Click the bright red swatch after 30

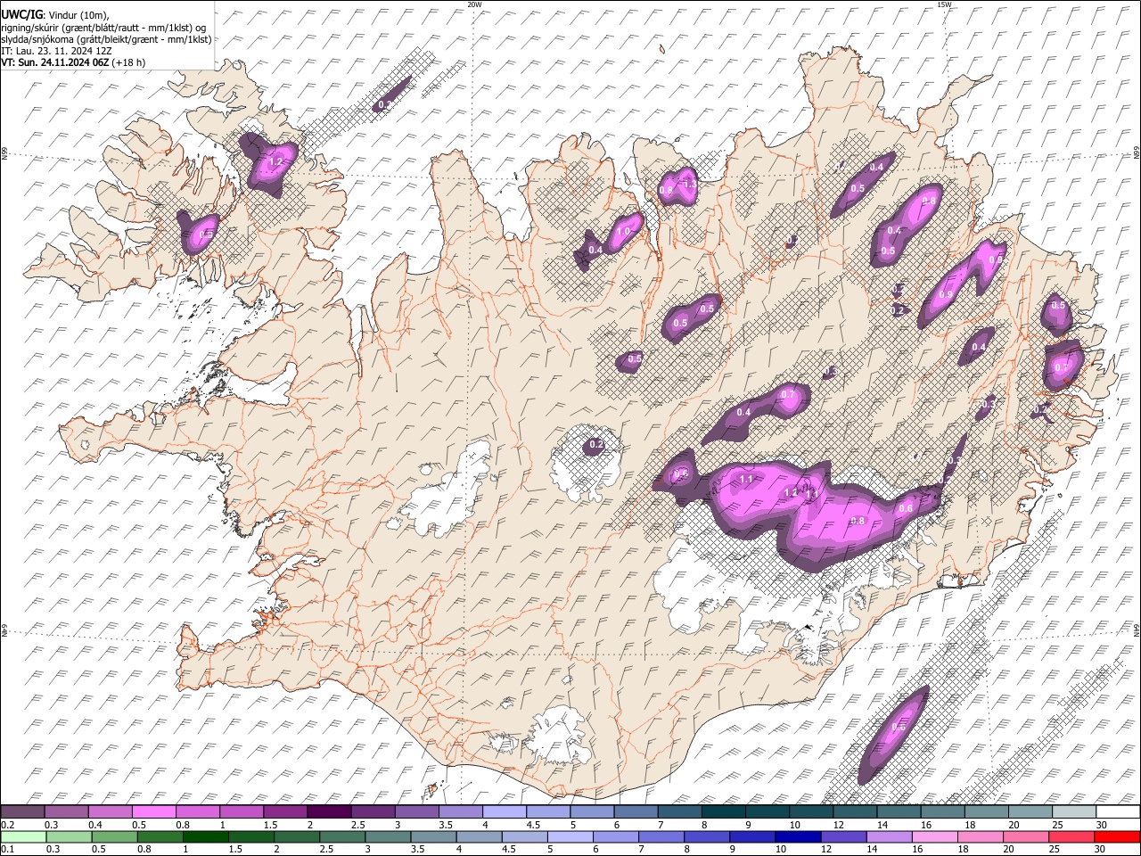tap(1116, 836)
